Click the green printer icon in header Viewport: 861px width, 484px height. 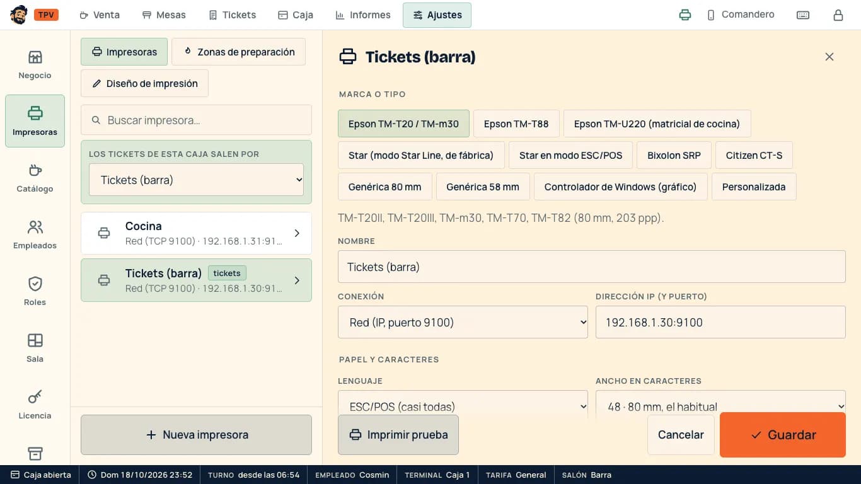pyautogui.click(x=685, y=15)
